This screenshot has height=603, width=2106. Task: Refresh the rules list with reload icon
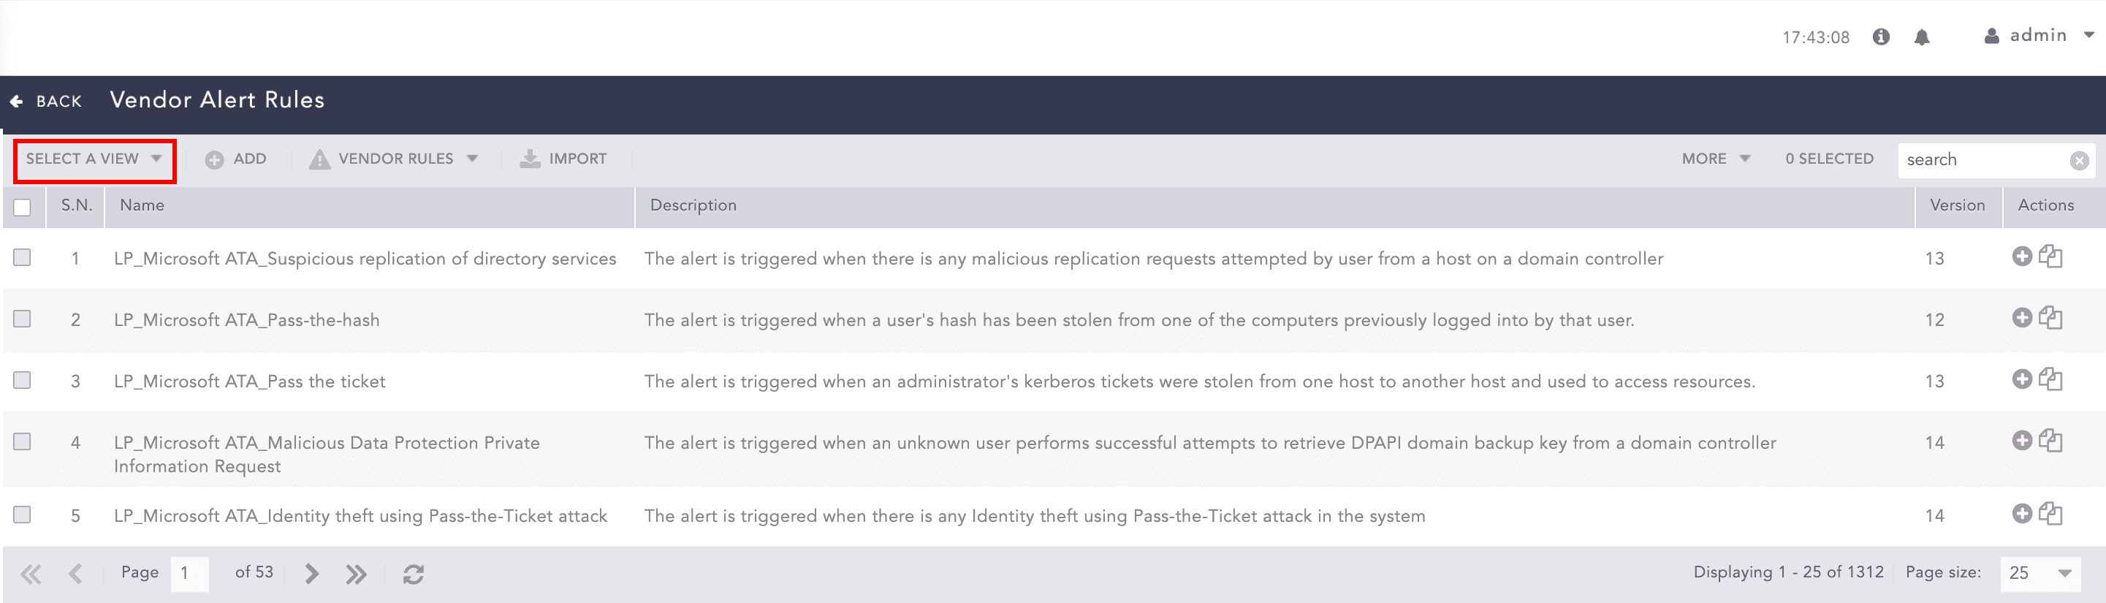pyautogui.click(x=413, y=574)
